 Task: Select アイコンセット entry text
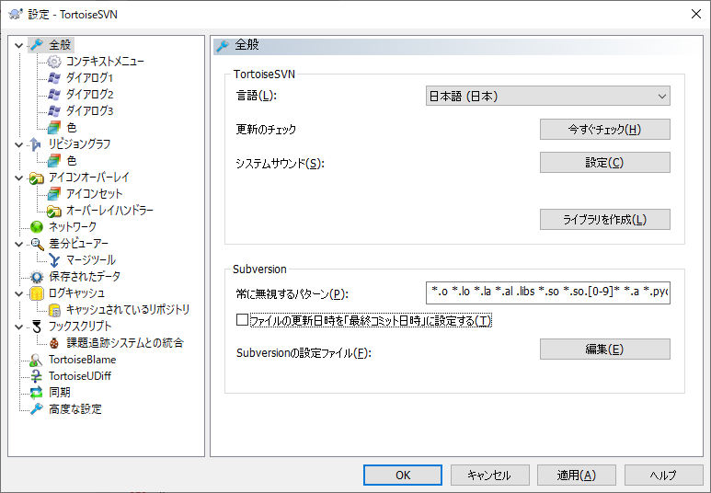point(95,194)
